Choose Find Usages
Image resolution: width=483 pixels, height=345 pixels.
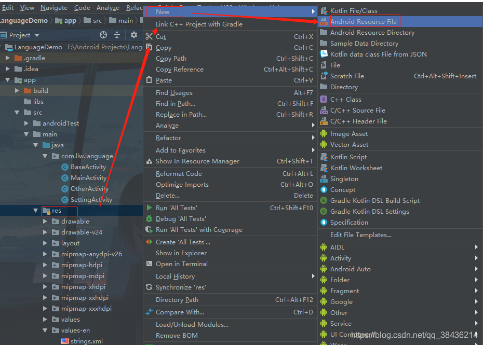click(x=231, y=93)
